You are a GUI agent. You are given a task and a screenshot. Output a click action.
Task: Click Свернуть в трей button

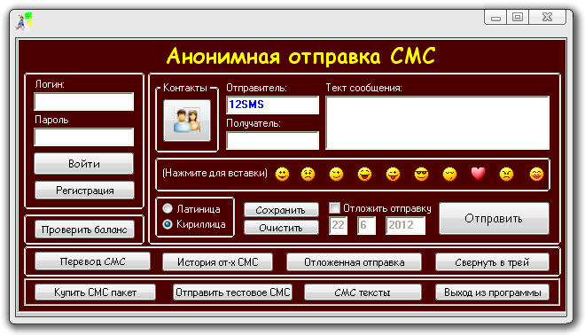point(492,262)
